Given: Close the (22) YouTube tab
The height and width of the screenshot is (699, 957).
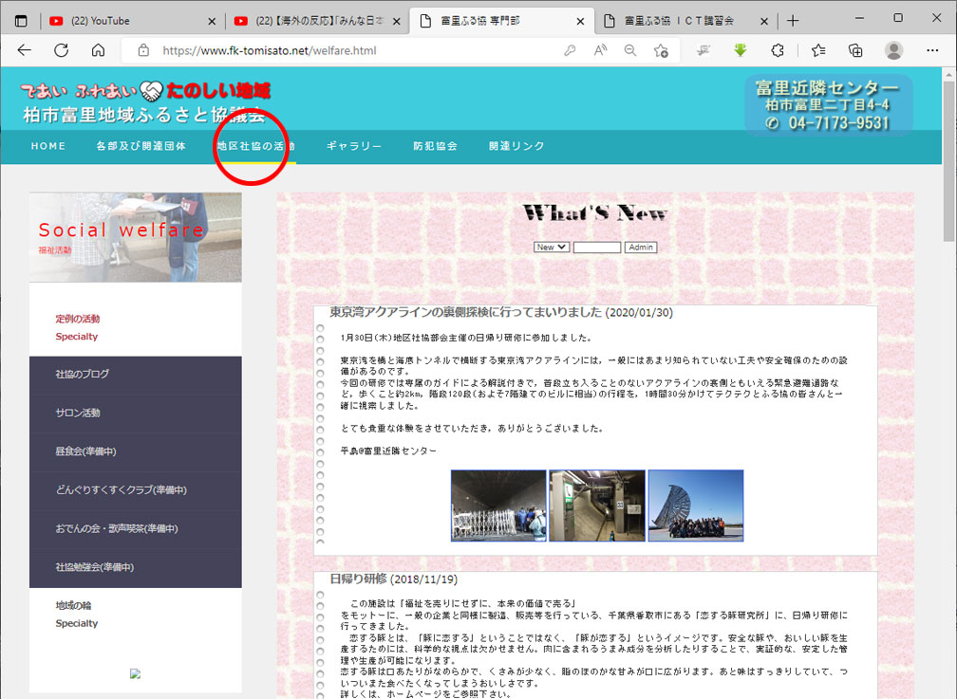Looking at the screenshot, I should point(212,22).
